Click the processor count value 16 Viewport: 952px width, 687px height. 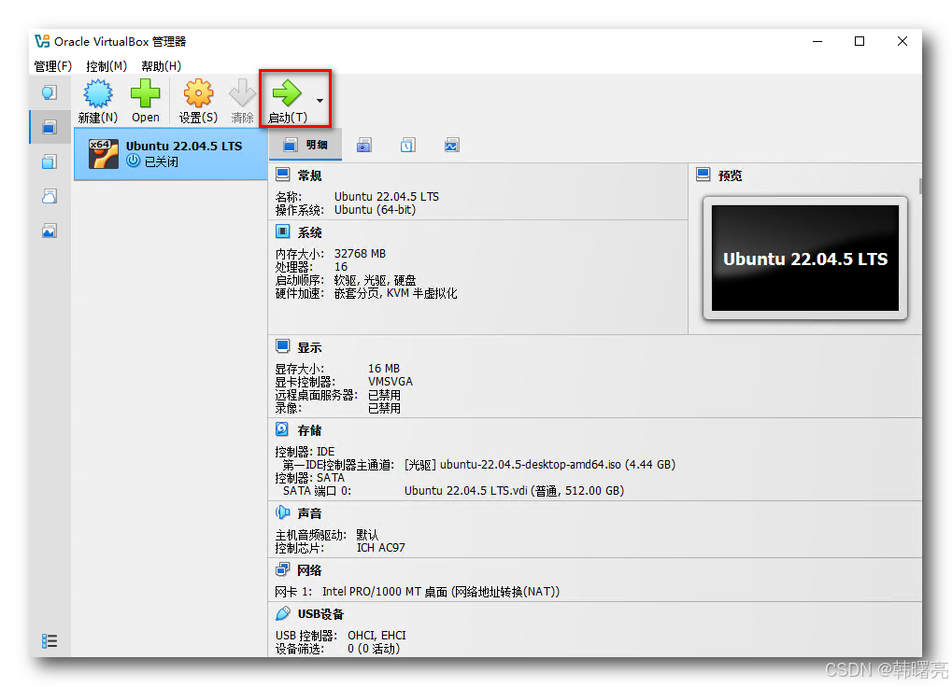(341, 267)
